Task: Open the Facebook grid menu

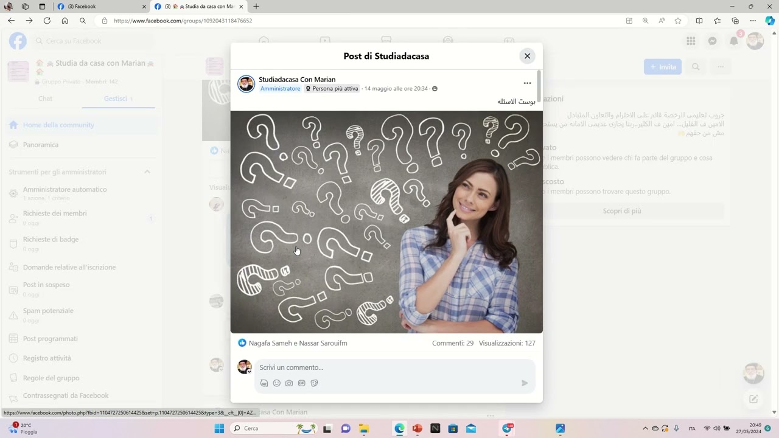Action: pos(691,41)
